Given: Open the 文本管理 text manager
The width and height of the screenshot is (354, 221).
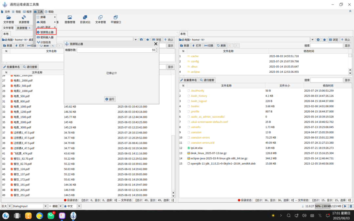Looking at the screenshot, I should click(x=100, y=19).
